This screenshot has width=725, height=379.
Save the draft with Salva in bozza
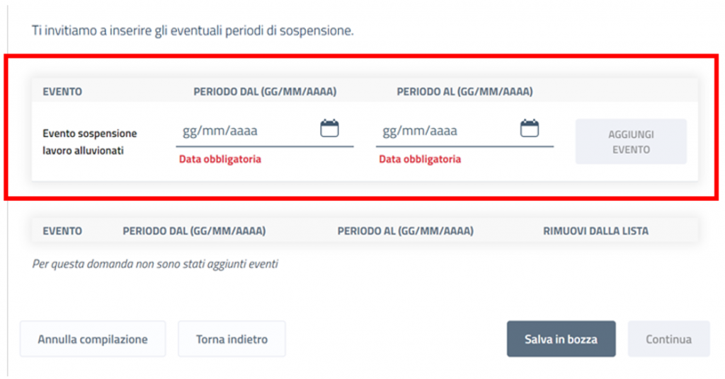[561, 339]
